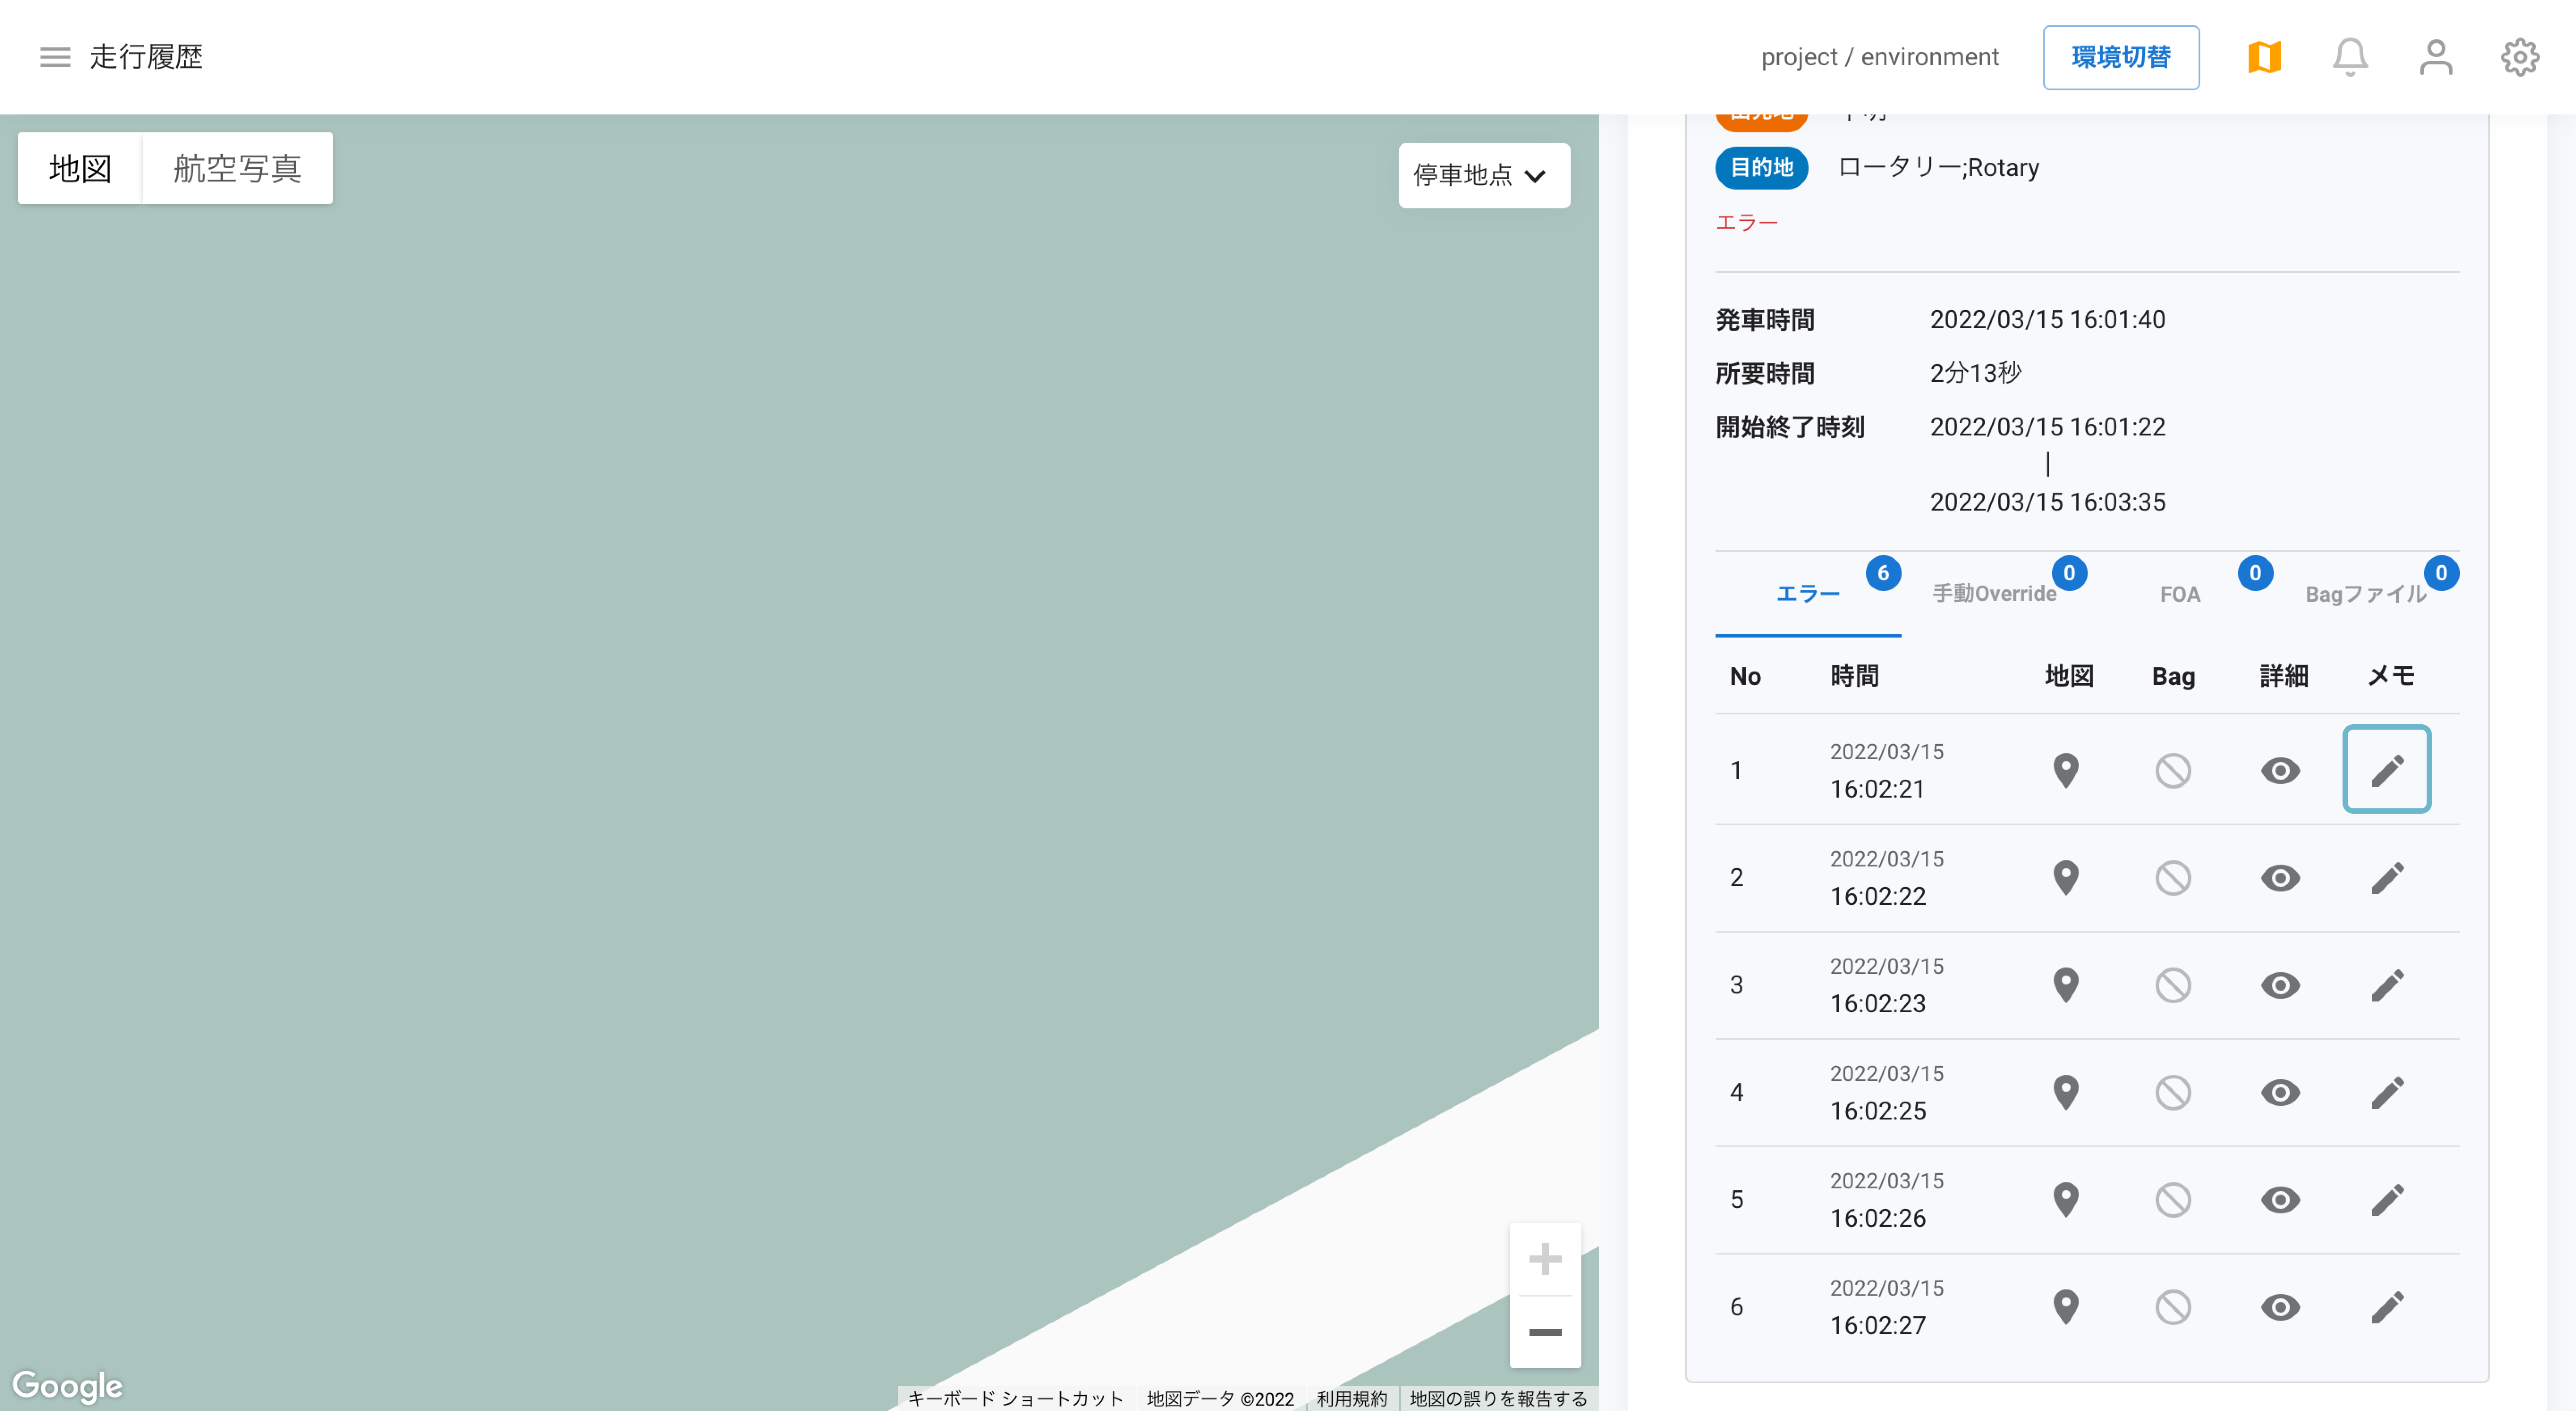Zoom out the map
Viewport: 2576px width, 1411px height.
pos(1545,1332)
